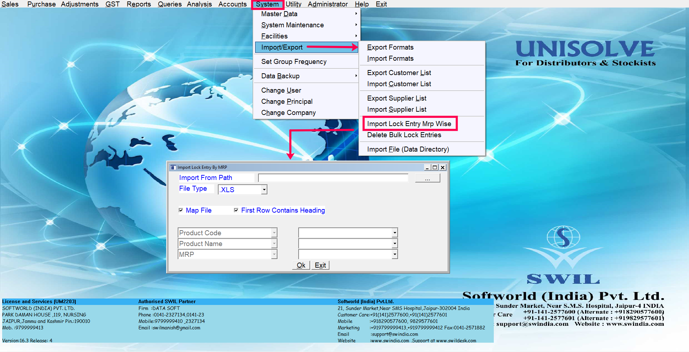This screenshot has height=352, width=689.
Task: Open the MRP field dropdown
Action: [x=274, y=254]
